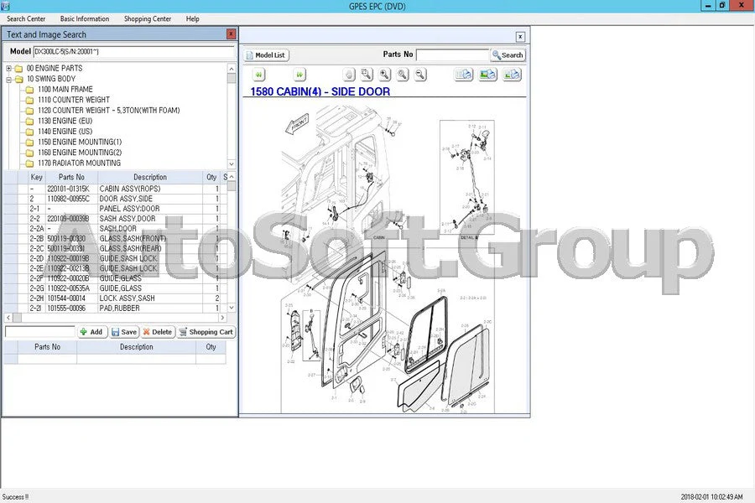Select row 2-2B GLASS,SASH(FRONT)
755x503 pixels.
[126, 238]
